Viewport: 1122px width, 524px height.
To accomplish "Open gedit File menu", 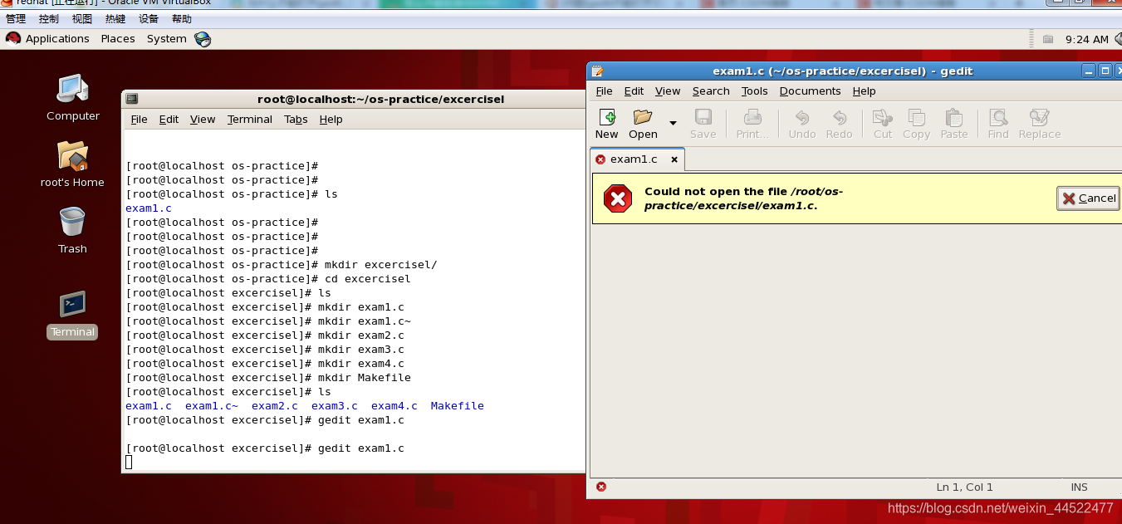I will tap(604, 91).
